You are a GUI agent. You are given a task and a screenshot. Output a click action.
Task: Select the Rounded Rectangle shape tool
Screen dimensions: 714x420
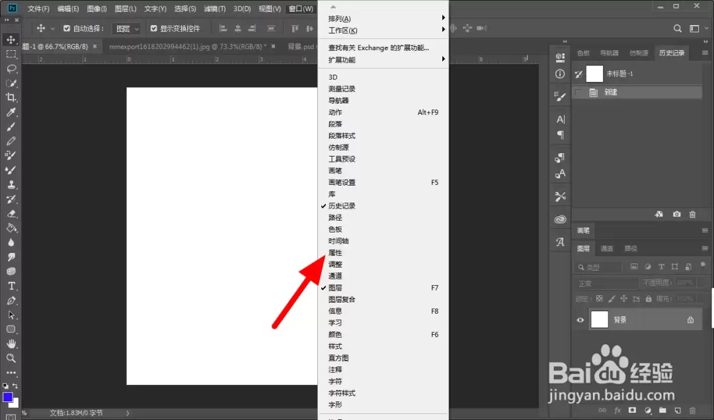(x=11, y=330)
